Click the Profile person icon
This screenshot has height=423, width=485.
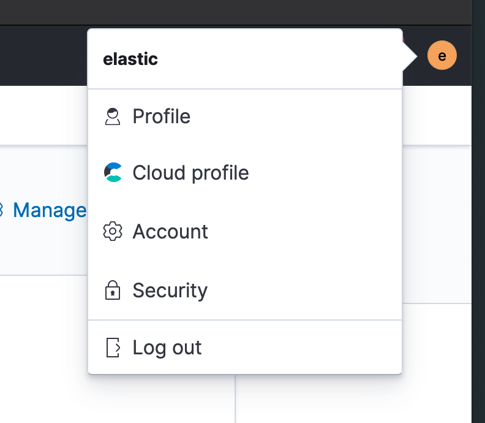tap(113, 116)
